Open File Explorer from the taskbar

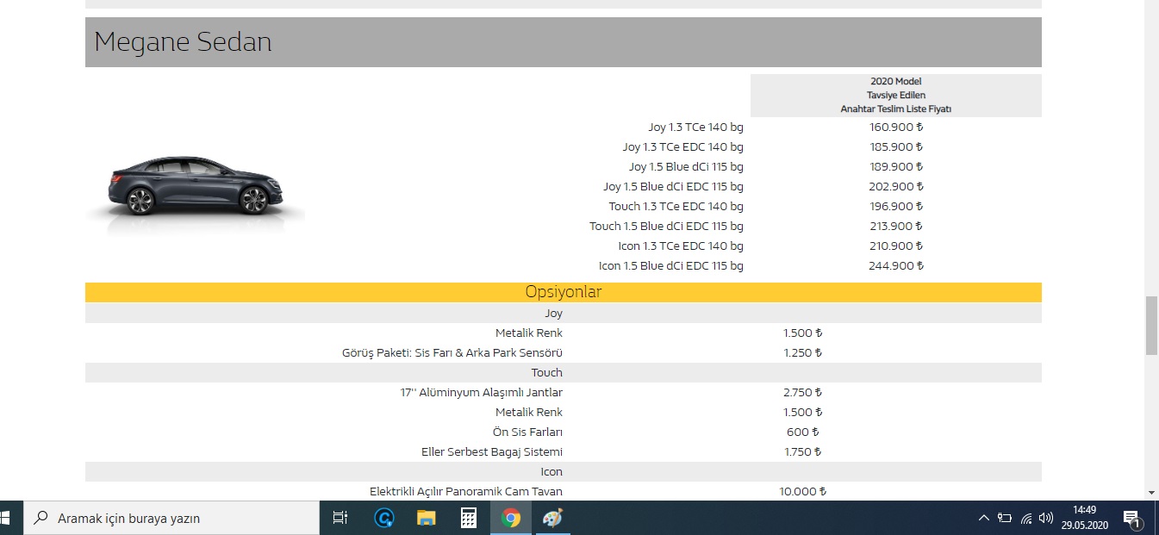click(427, 518)
